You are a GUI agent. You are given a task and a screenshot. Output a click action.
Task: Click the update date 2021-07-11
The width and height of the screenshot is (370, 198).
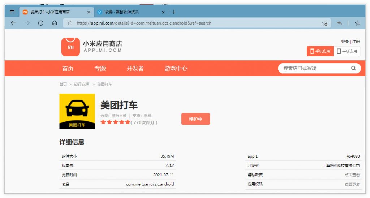(164, 175)
